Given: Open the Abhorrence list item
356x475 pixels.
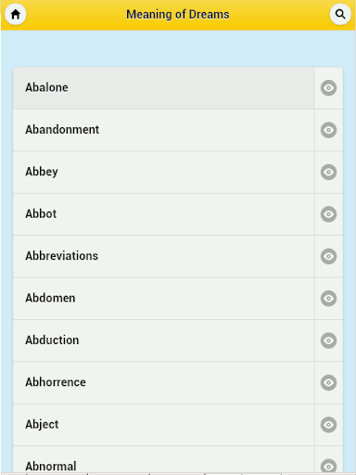Looking at the screenshot, I should click(163, 382).
